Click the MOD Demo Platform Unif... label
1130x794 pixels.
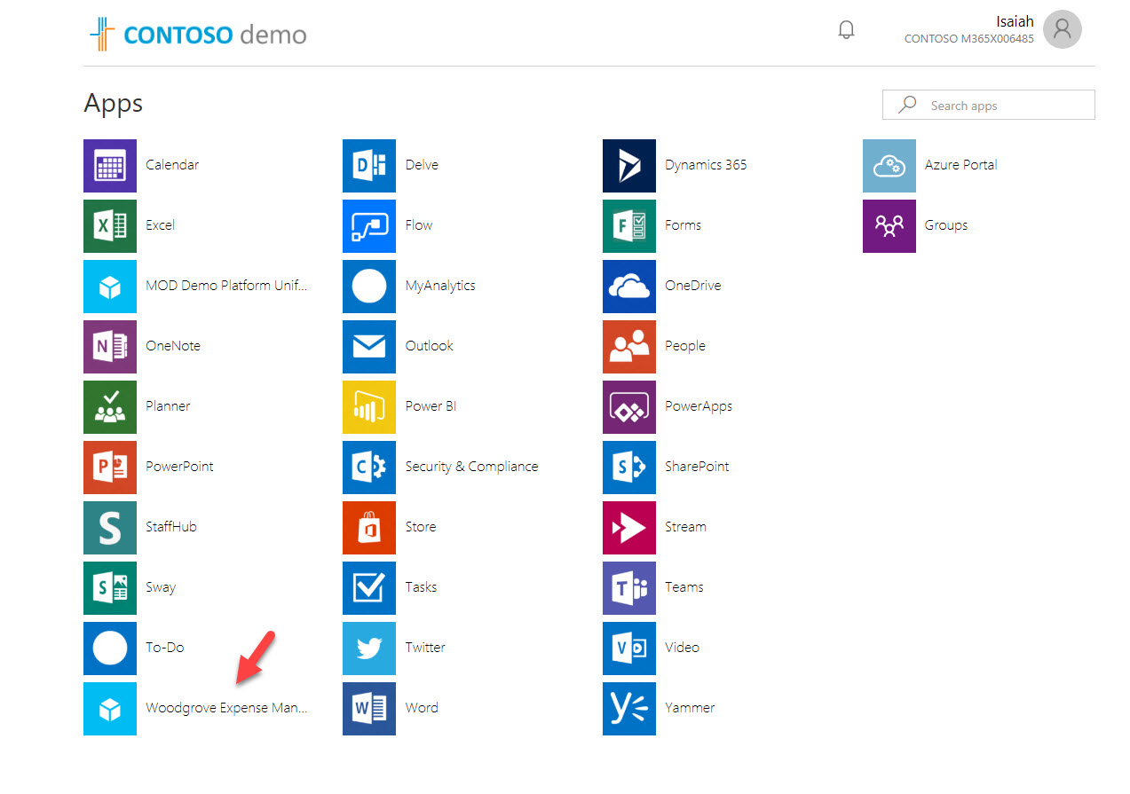tap(227, 286)
